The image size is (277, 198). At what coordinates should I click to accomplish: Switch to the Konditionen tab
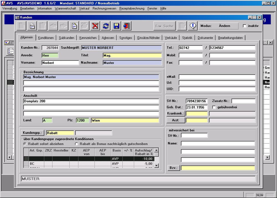pos(46,38)
